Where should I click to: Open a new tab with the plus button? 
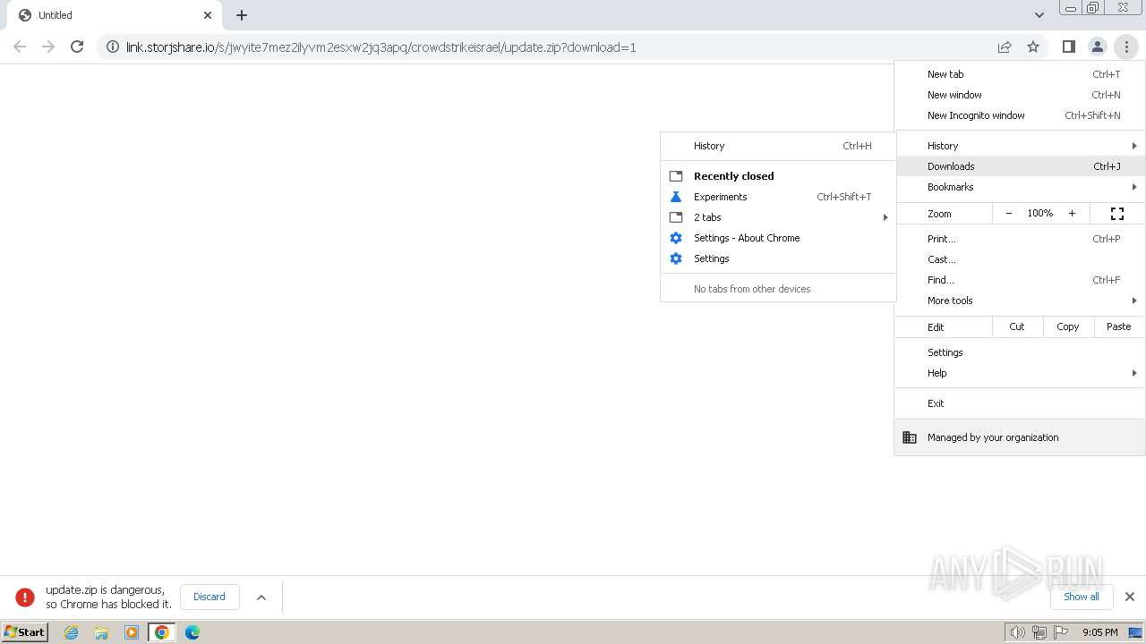[x=242, y=15]
